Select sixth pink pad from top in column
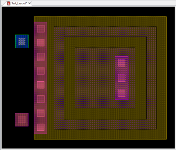Image resolution: width=176 pixels, height=150 pixels. click(x=41, y=99)
